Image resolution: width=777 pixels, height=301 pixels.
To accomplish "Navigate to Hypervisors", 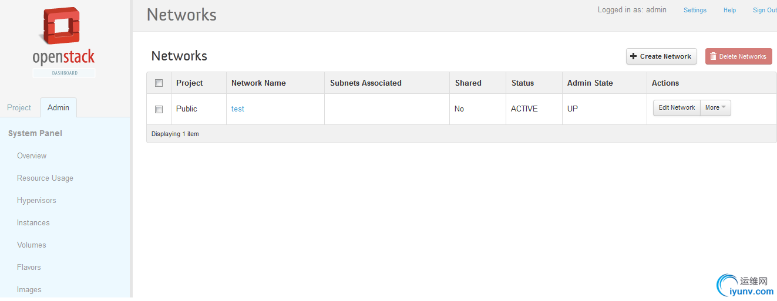I will [x=36, y=201].
